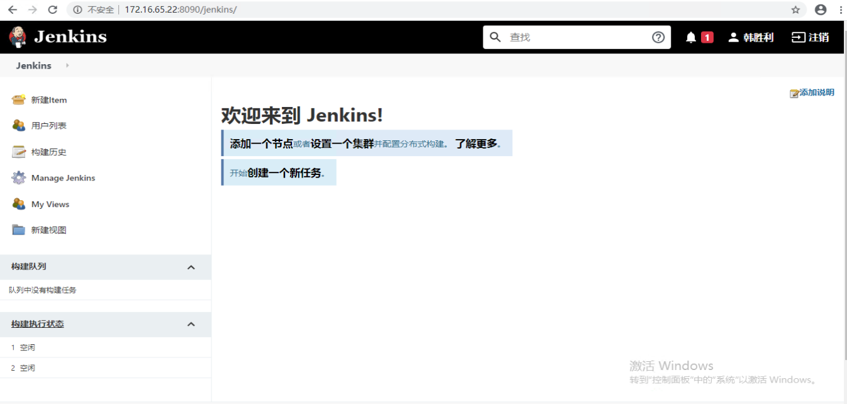The width and height of the screenshot is (847, 404).
Task: Open 构建历史 sidebar link
Action: pyautogui.click(x=49, y=152)
